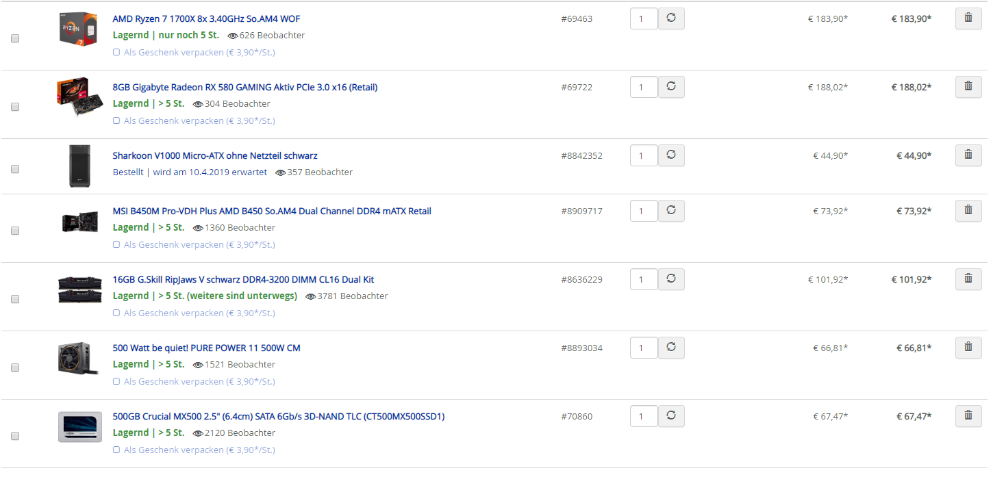Select the AMD Ryzen 7 1700X row checkbox

(15, 38)
